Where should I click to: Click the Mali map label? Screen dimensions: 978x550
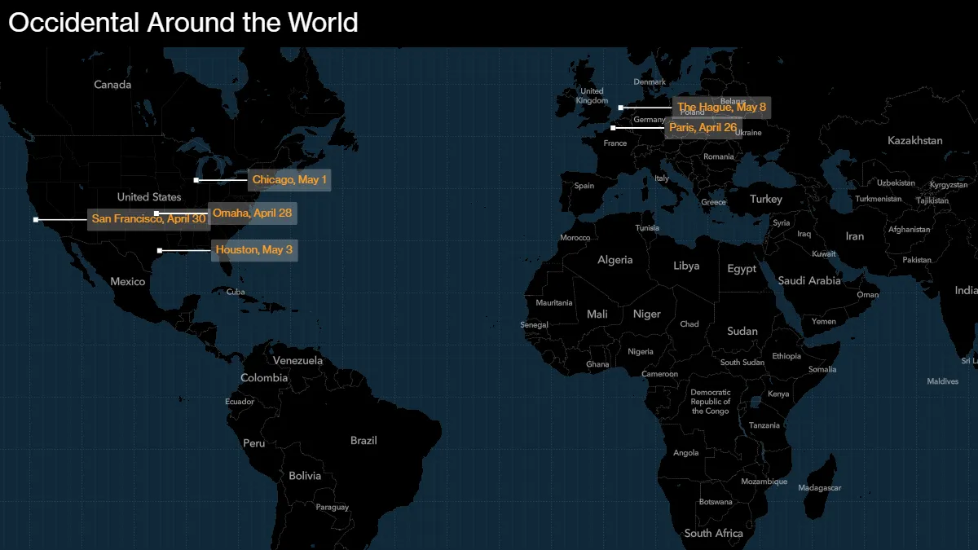pyautogui.click(x=597, y=315)
